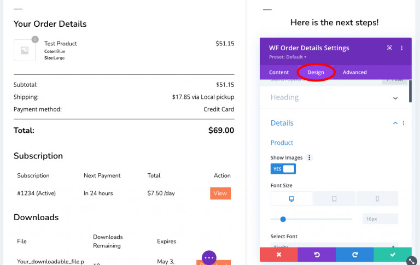
Task: Click the purple undo arrow button
Action: tap(317, 255)
